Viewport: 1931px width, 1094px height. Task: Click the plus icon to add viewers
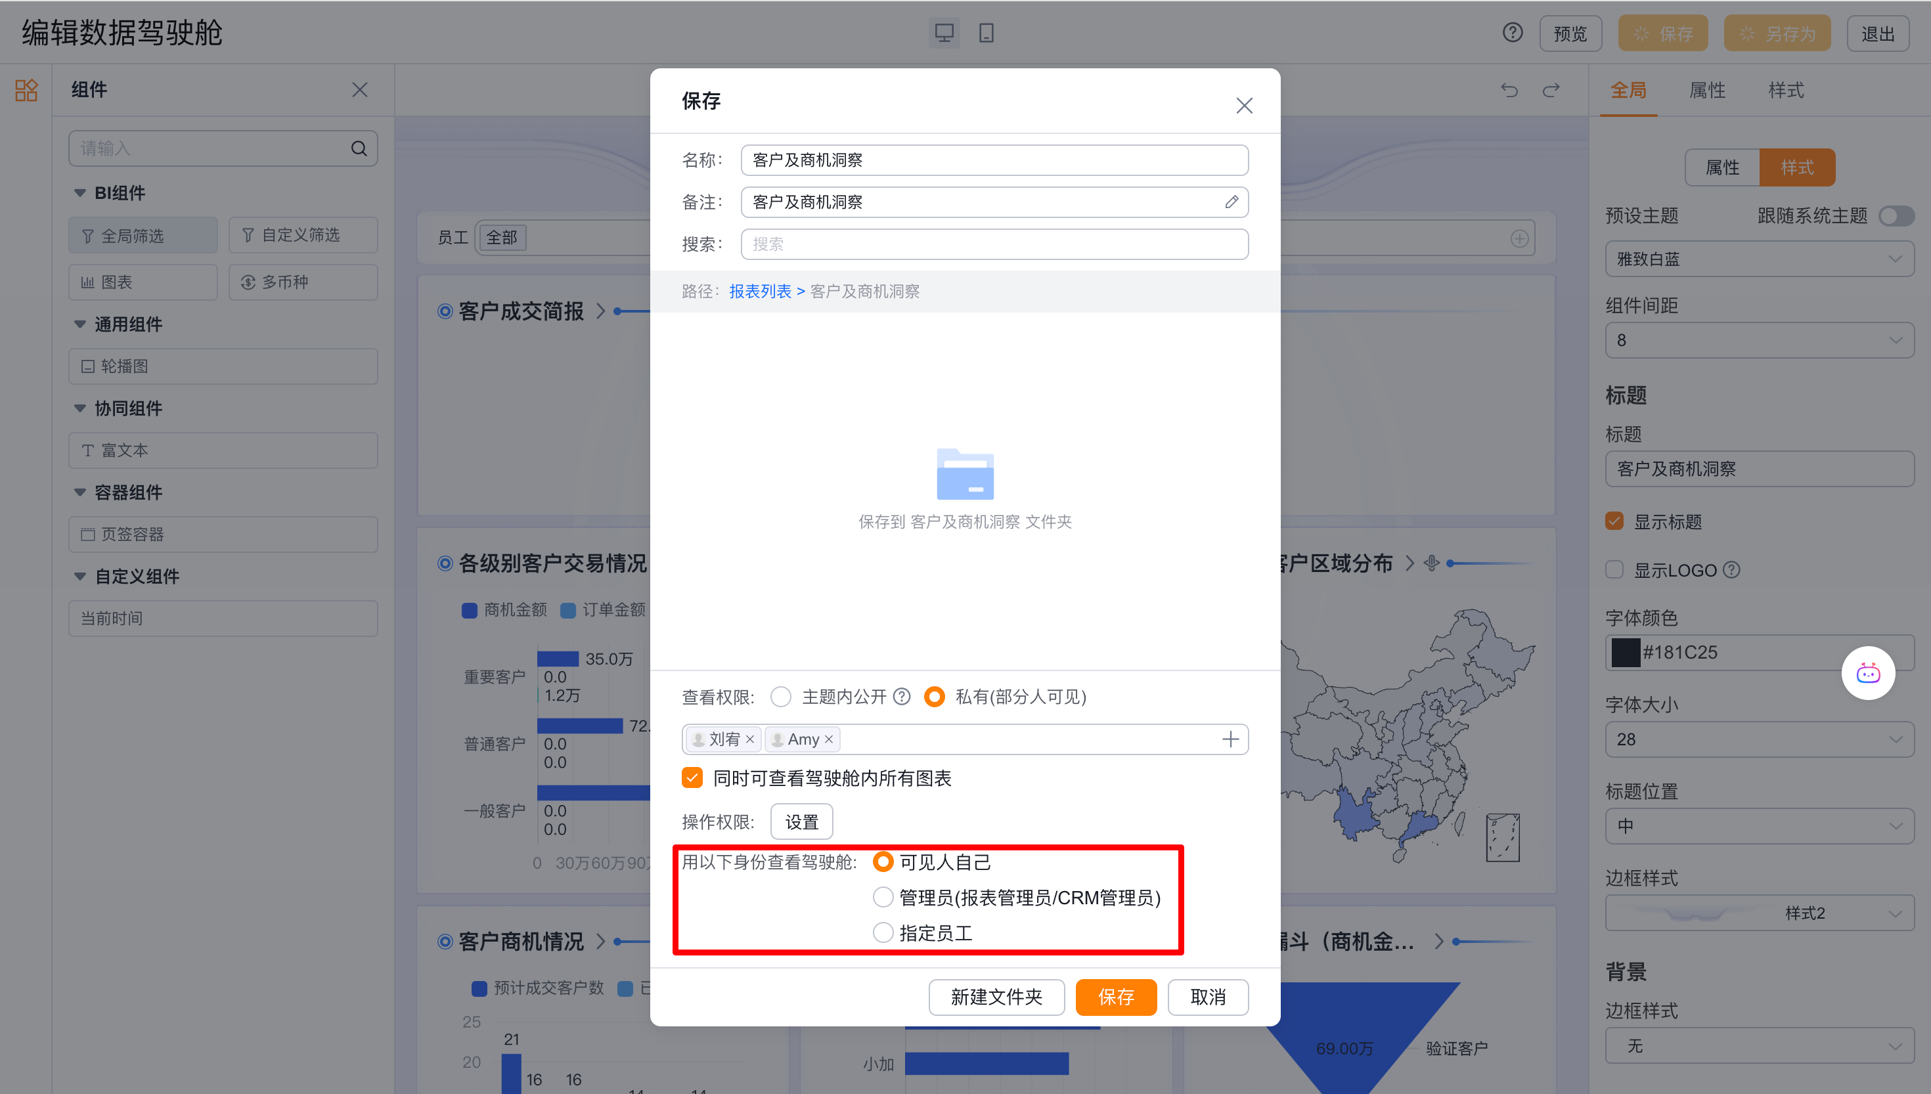click(x=1230, y=739)
